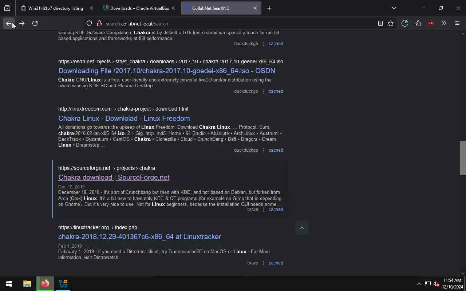Open options dots for OSDN result
The height and width of the screenshot is (291, 466).
263,91
